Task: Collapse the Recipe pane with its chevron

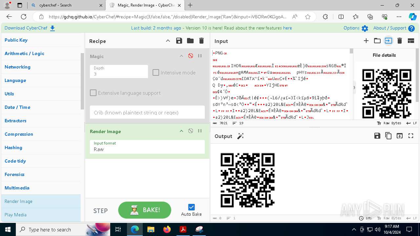Action: pyautogui.click(x=168, y=41)
